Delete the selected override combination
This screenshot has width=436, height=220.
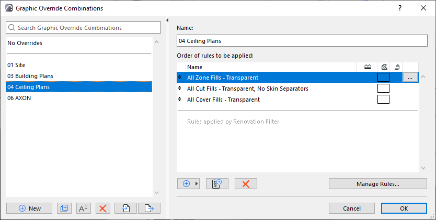[102, 208]
